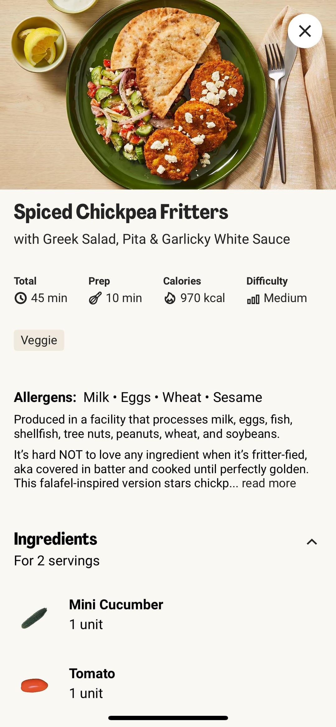Tap the difficulty bars icon

pos(253,299)
